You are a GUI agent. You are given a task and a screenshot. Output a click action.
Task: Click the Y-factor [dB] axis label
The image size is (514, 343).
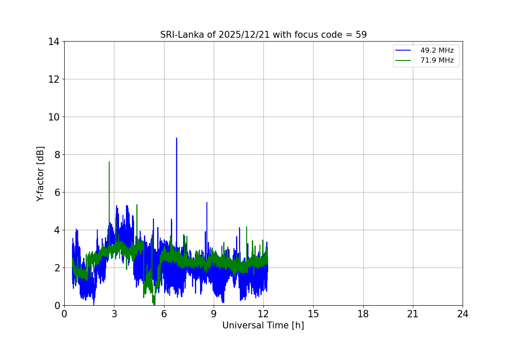tap(40, 174)
